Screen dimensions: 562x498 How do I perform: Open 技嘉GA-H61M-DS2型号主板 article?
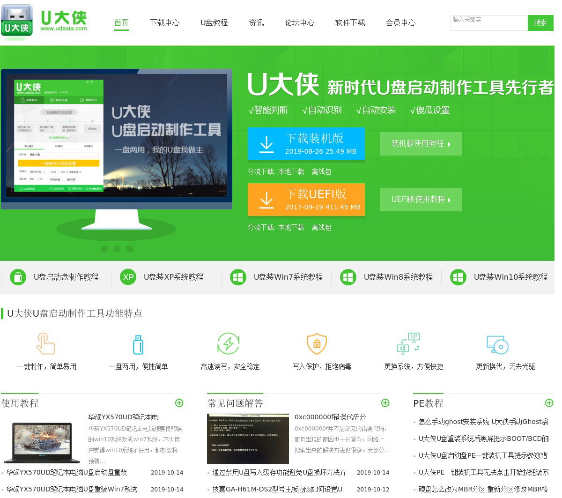[x=277, y=489]
